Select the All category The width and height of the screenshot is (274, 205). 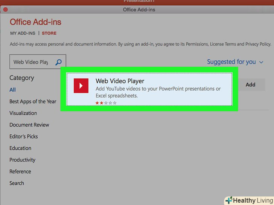(12, 90)
